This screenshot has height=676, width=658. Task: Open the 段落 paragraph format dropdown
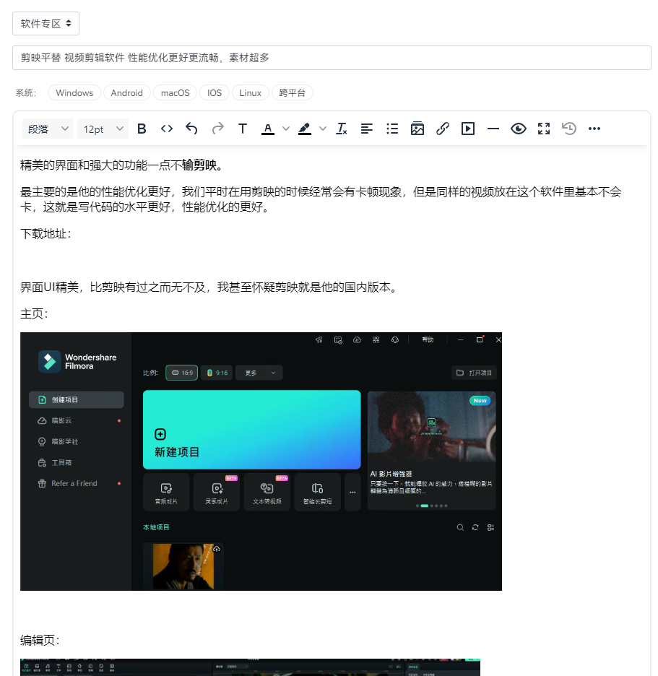48,129
